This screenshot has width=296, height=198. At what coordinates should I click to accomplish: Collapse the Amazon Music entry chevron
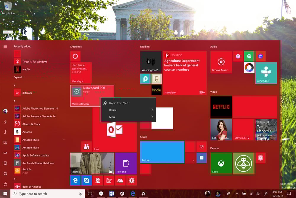point(64,140)
